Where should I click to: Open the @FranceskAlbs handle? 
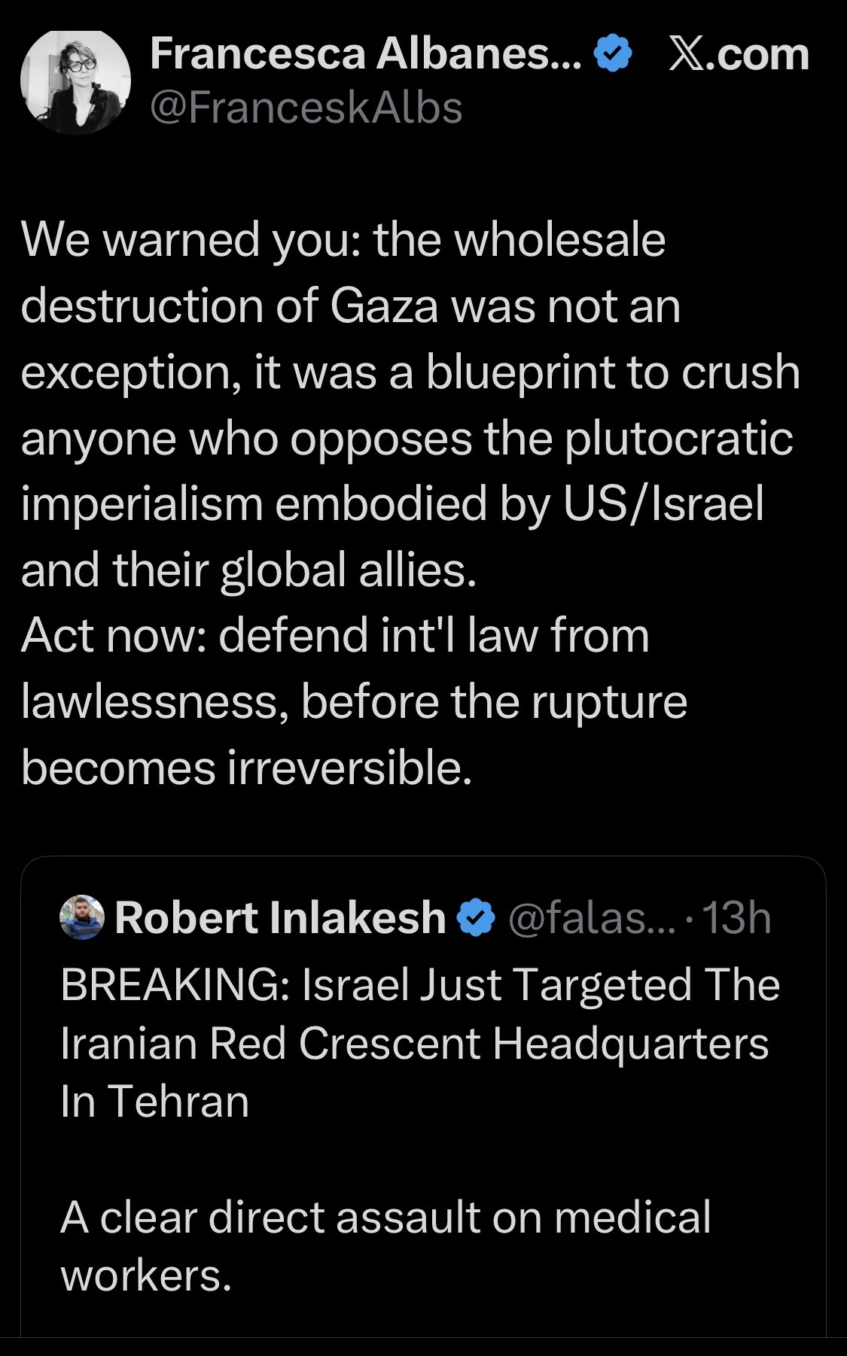[x=306, y=108]
